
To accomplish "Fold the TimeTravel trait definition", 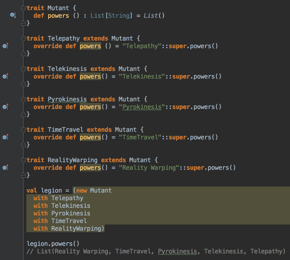I will tap(23, 130).
